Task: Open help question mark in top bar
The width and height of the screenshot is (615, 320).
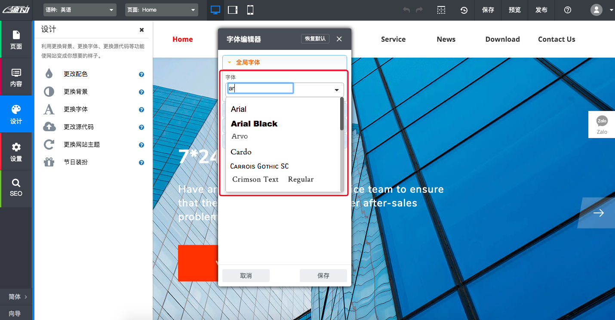Action: coord(568,10)
